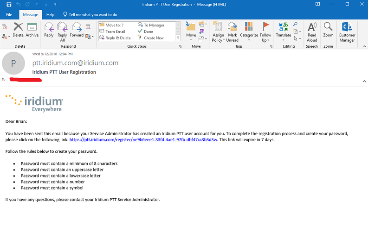368x226 pixels.
Task: Click the Undo arrow in title bar
Action: [x=18, y=5]
